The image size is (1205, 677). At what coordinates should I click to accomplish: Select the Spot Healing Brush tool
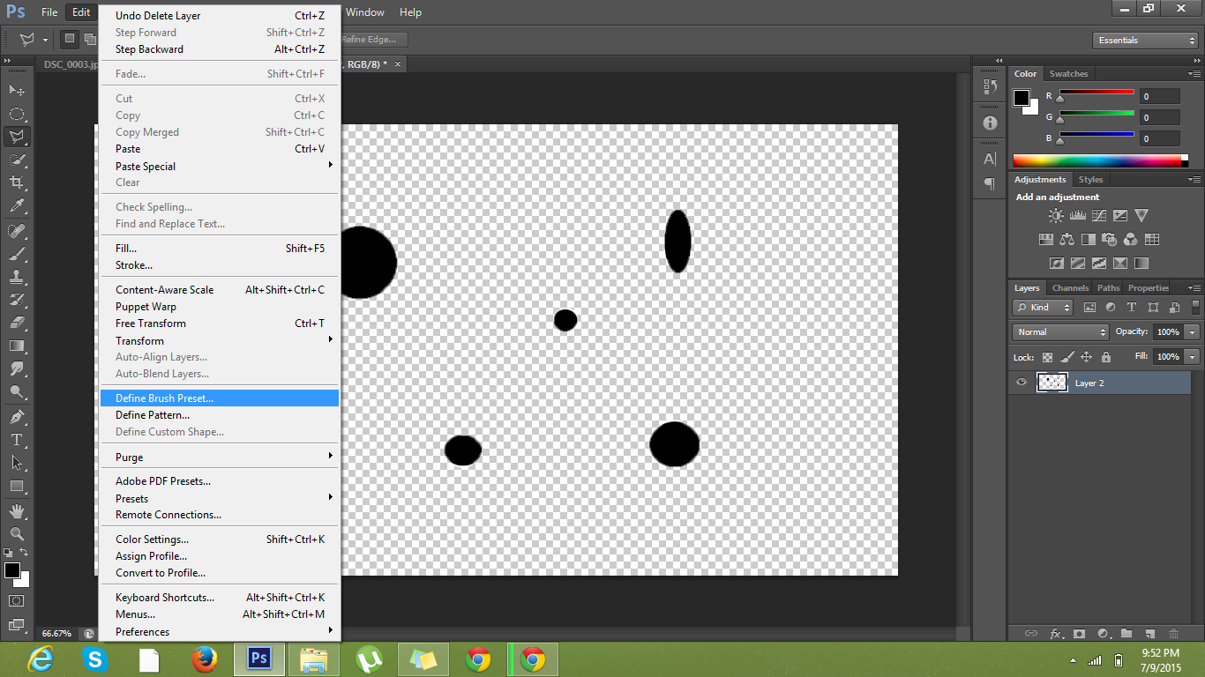(17, 231)
